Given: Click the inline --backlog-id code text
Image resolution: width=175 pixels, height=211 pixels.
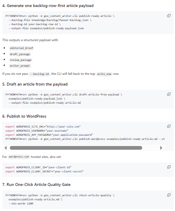Looking at the screenshot, I should point(39,74).
